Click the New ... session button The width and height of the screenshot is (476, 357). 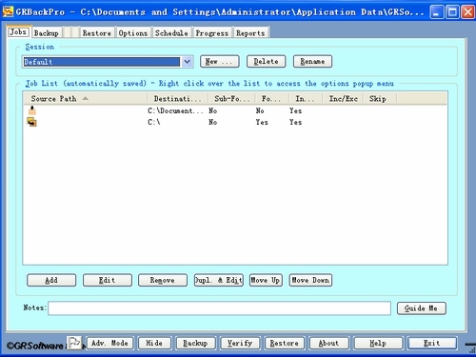click(219, 61)
